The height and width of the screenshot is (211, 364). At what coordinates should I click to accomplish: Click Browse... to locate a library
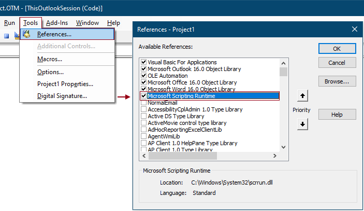pos(337,82)
